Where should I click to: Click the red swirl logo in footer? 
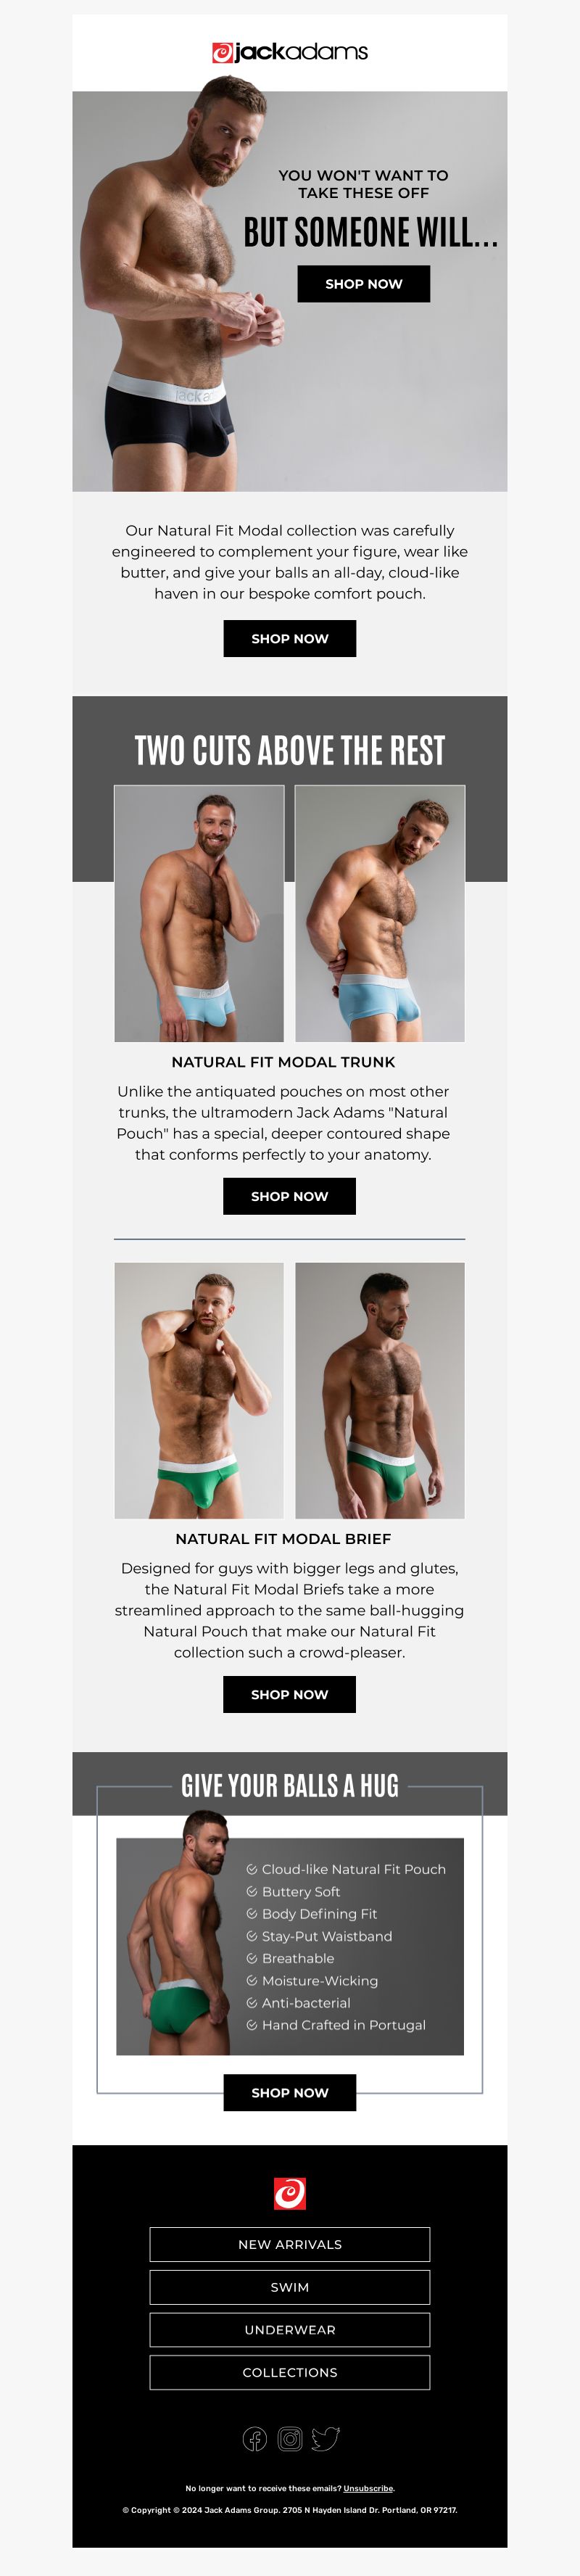coord(290,2194)
